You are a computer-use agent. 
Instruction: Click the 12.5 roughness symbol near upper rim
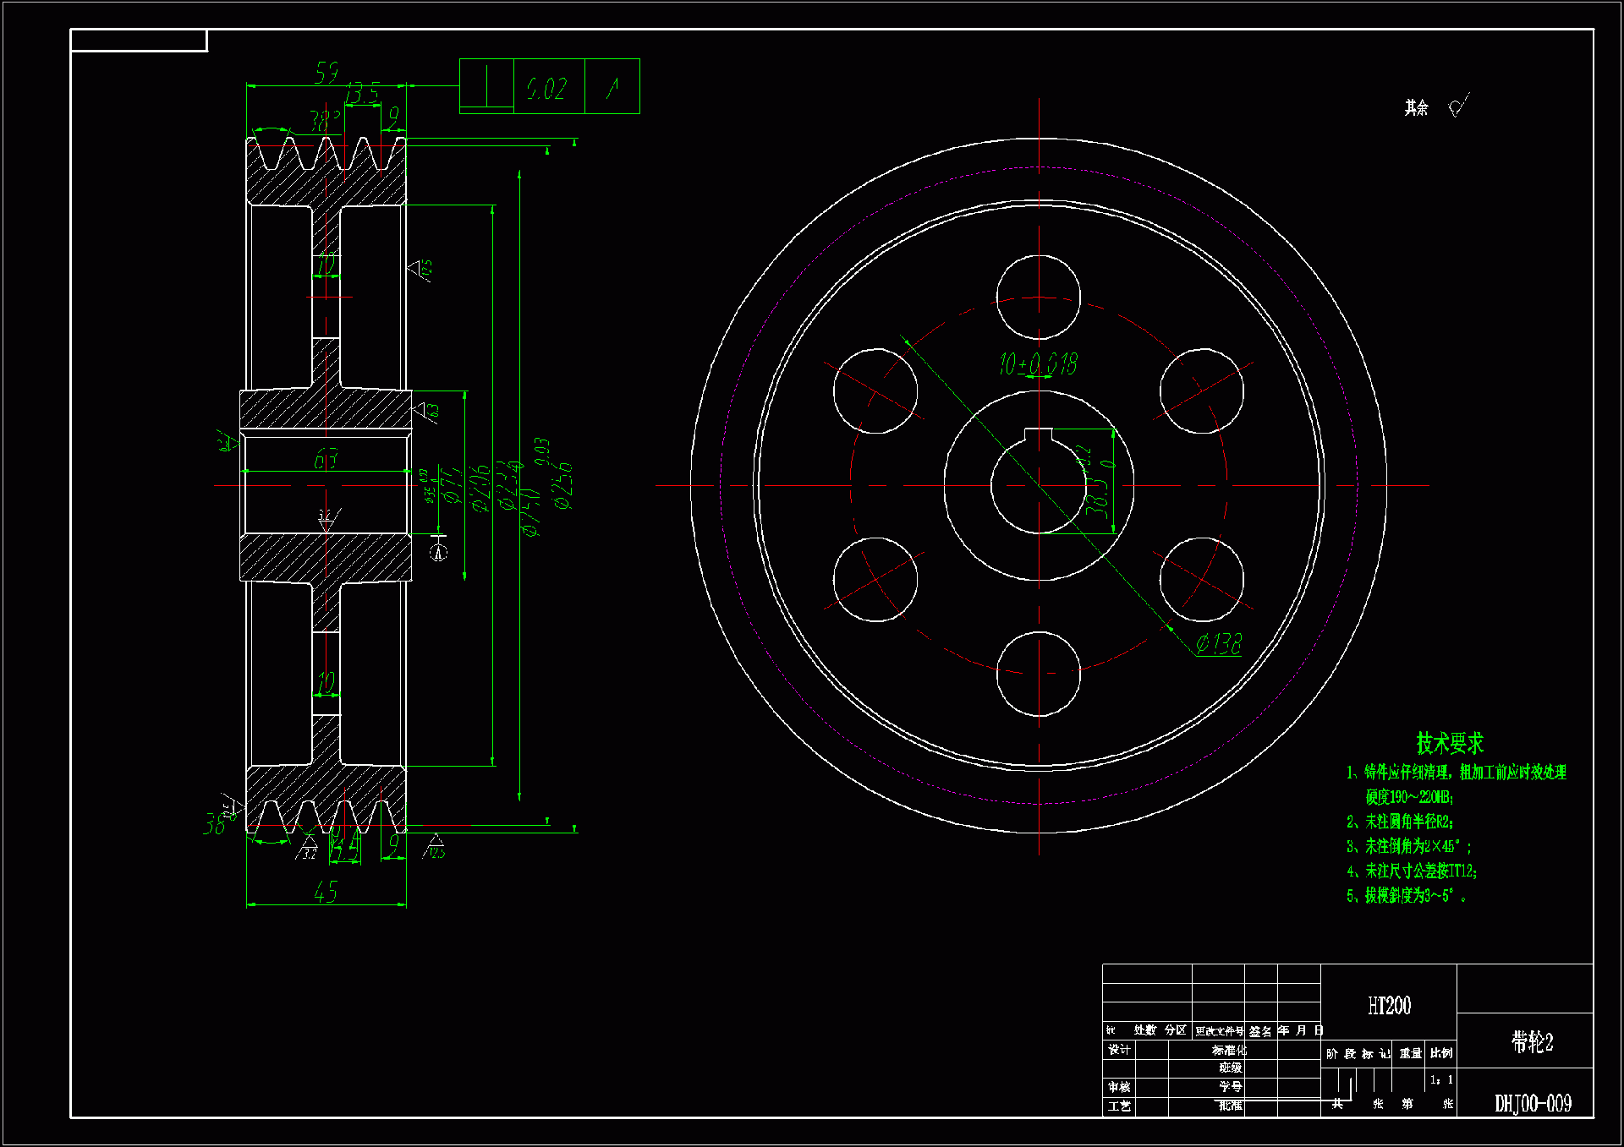(420, 270)
